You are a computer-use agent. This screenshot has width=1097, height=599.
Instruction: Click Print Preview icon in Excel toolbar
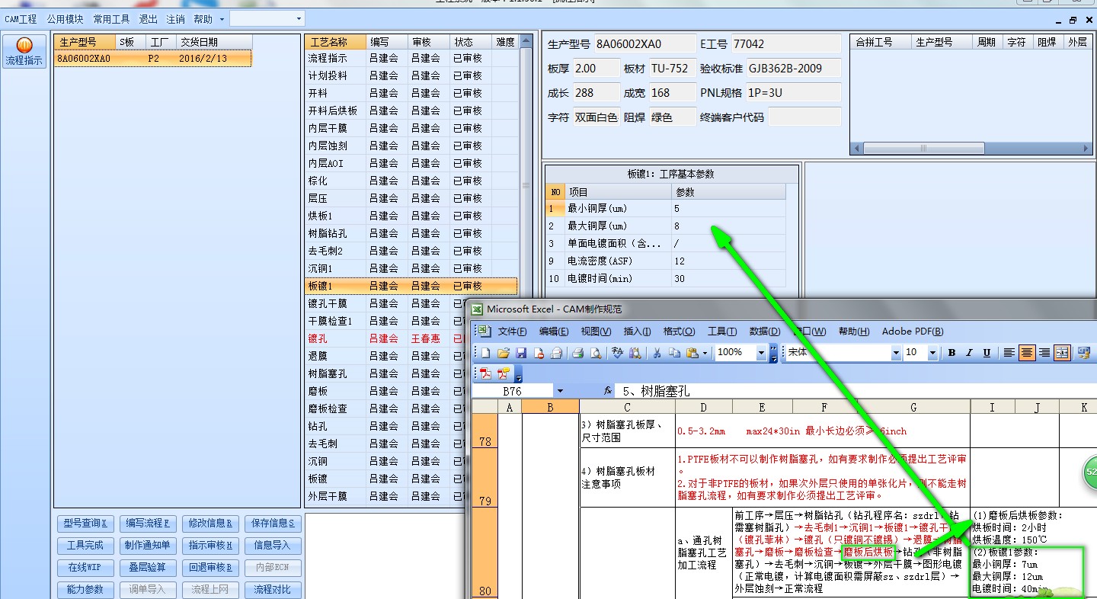596,353
